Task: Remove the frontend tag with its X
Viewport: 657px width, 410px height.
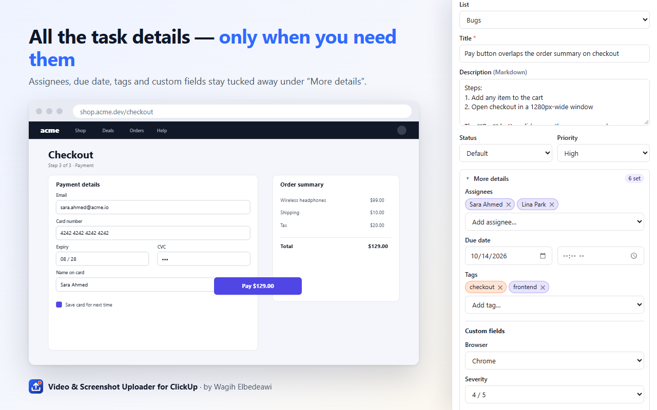Action: point(543,288)
